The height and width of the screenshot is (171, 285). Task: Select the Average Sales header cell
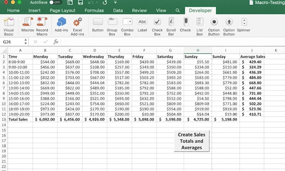[x=252, y=57]
